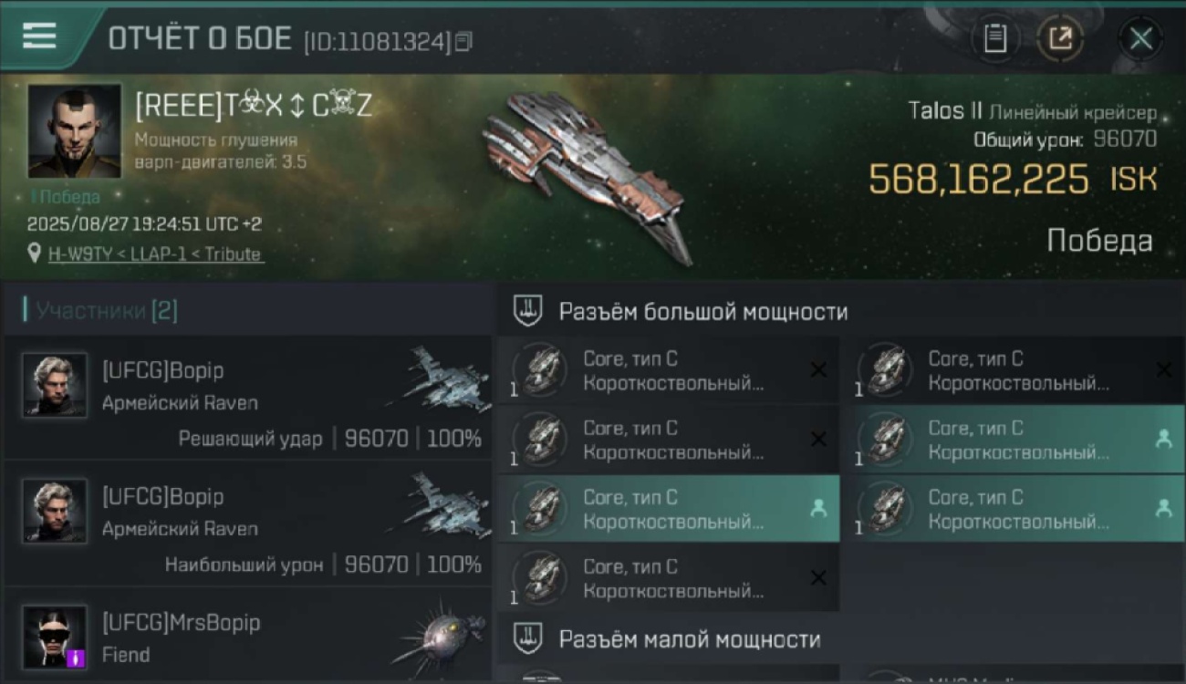Open the victim pilot portrait
The width and height of the screenshot is (1186, 684).
(74, 130)
